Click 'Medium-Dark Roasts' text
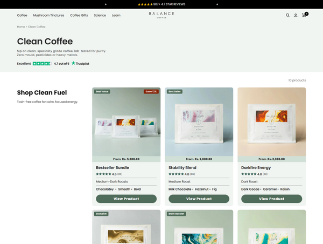The width and height of the screenshot is (323, 244). [112, 181]
